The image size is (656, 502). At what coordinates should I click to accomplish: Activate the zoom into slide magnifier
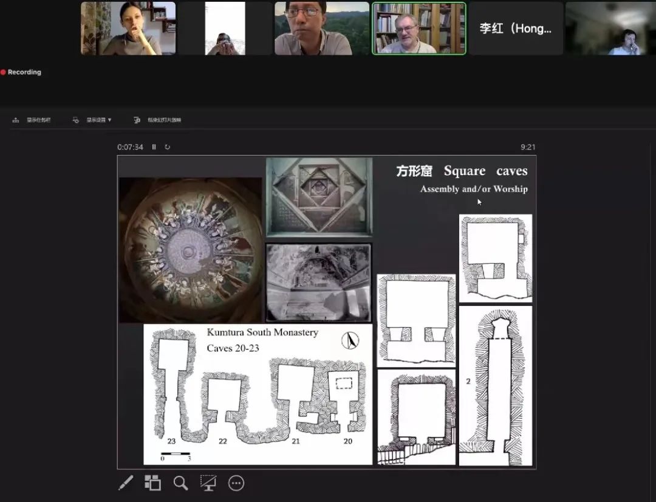(180, 483)
